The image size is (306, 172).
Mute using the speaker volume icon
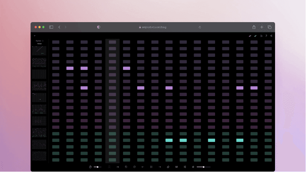tap(193, 167)
